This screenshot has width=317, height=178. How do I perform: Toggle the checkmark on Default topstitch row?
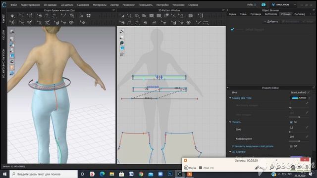[x=232, y=30]
